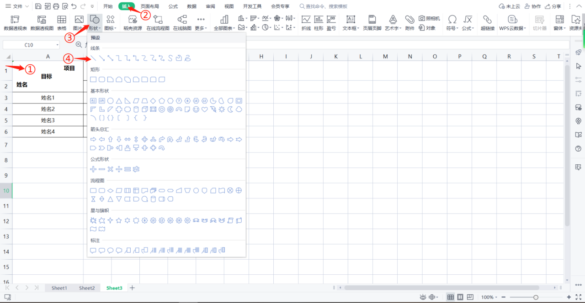Choose the crescent moon shape
Image resolution: width=585 pixels, height=303 pixels.
[230, 110]
